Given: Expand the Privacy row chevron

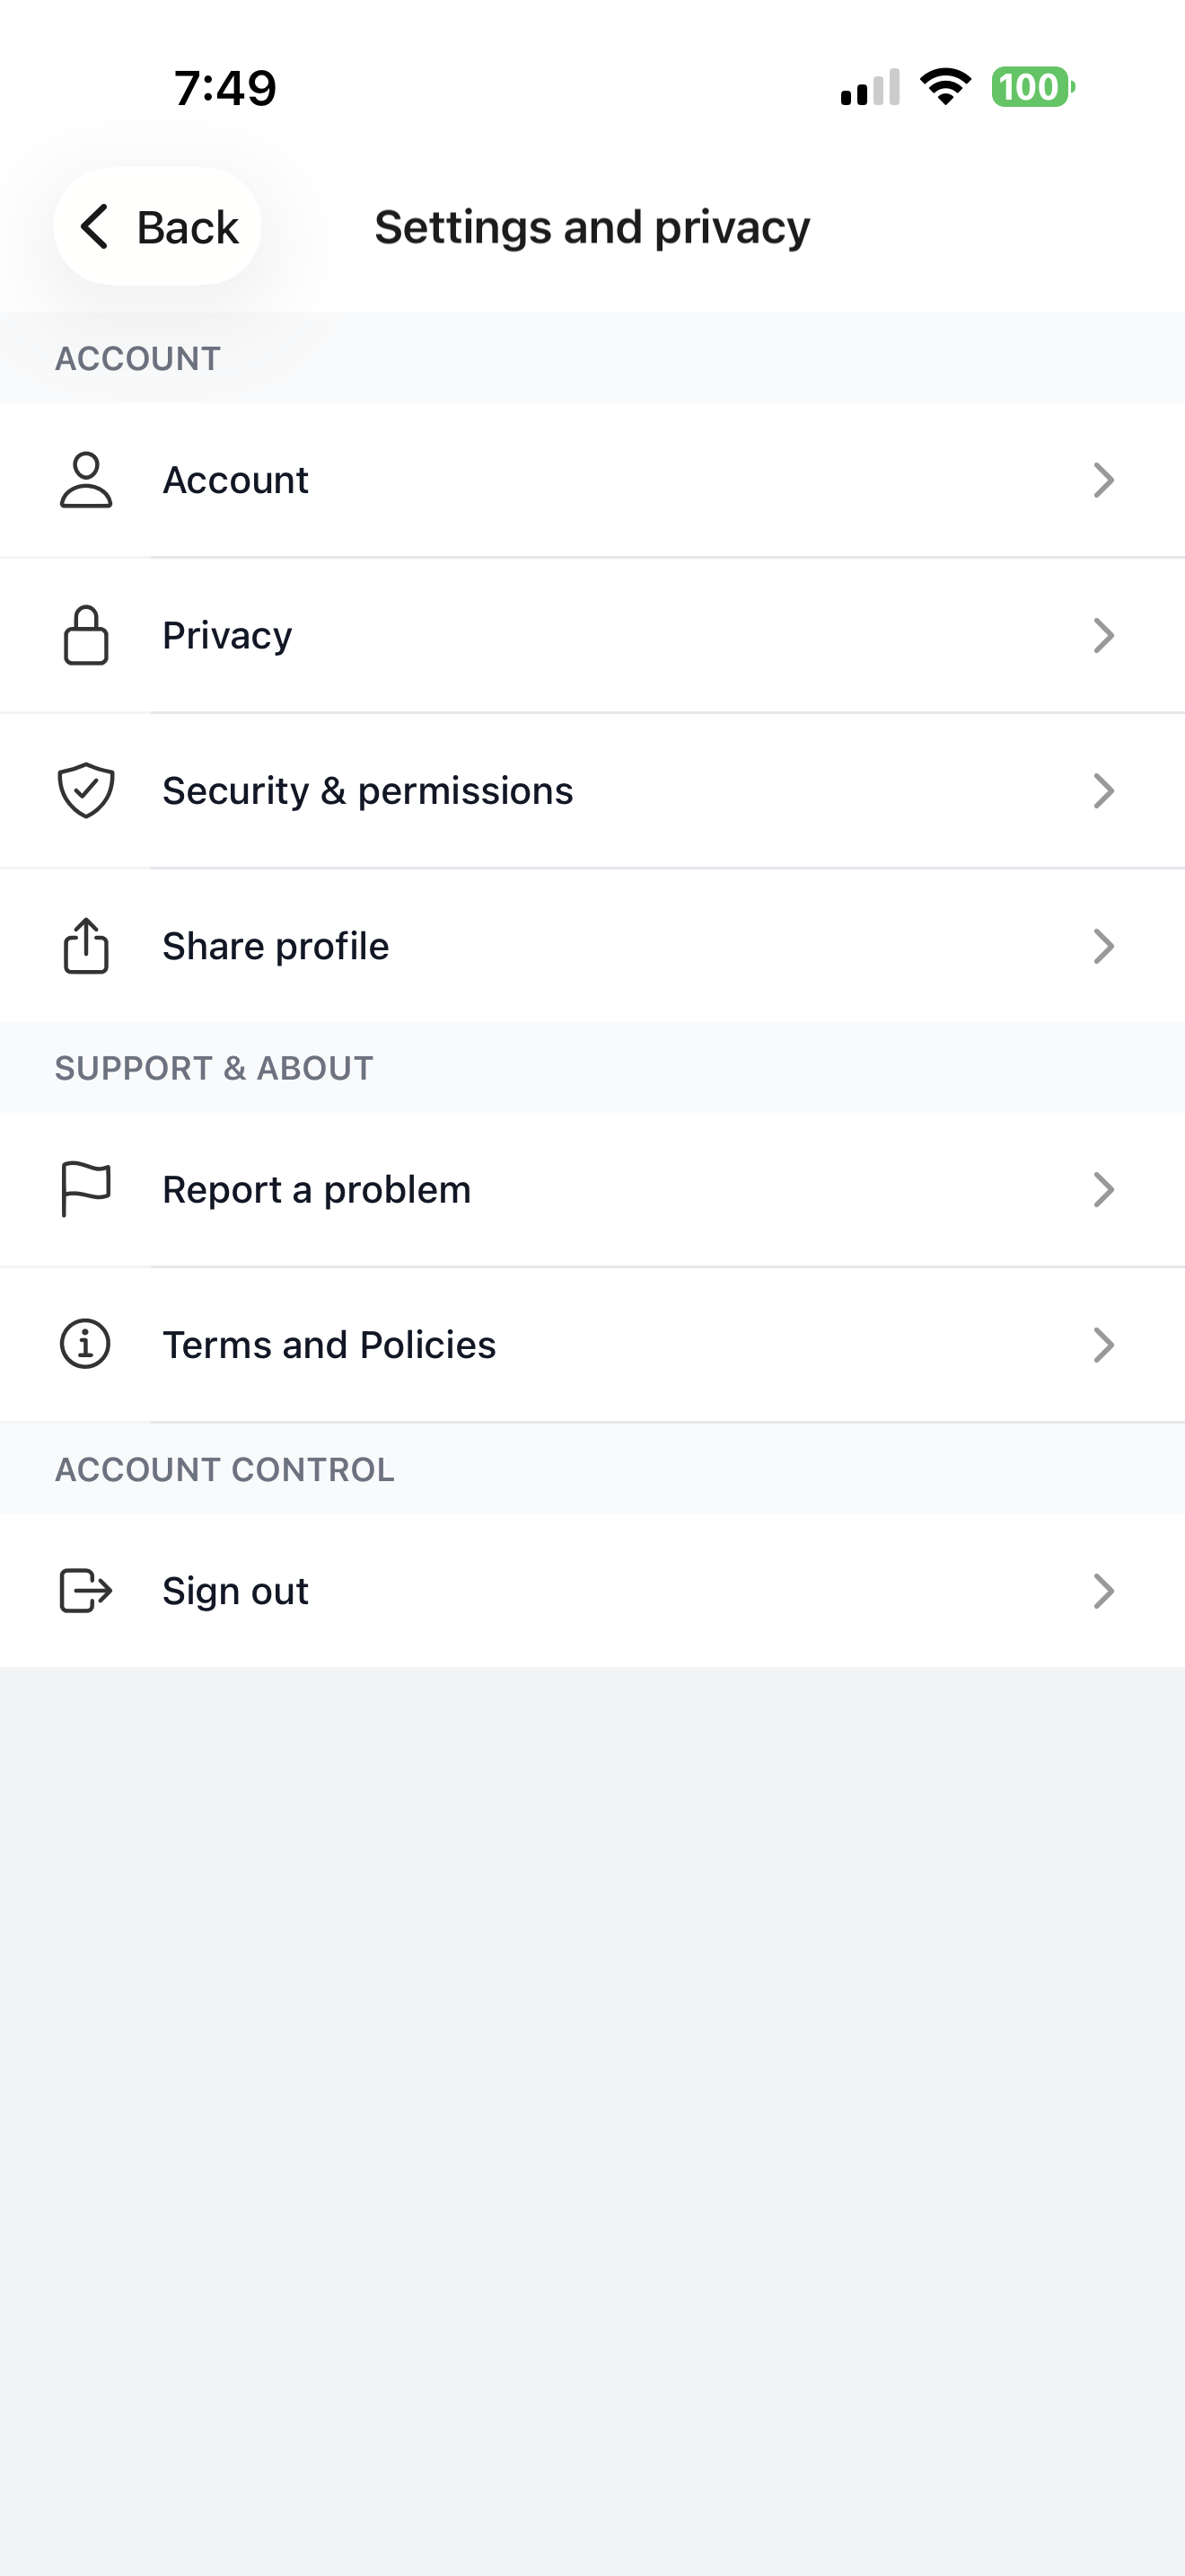Looking at the screenshot, I should pos(1103,635).
